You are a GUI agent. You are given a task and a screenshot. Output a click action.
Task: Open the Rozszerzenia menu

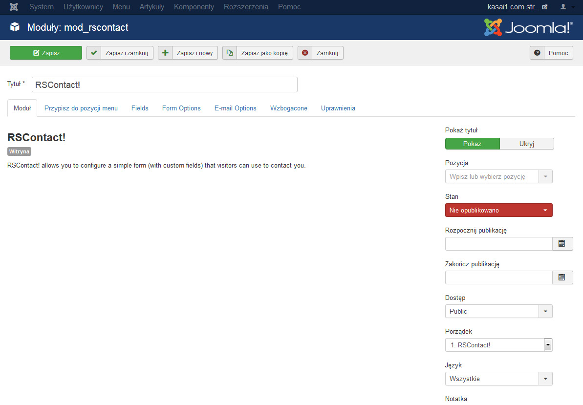(246, 7)
